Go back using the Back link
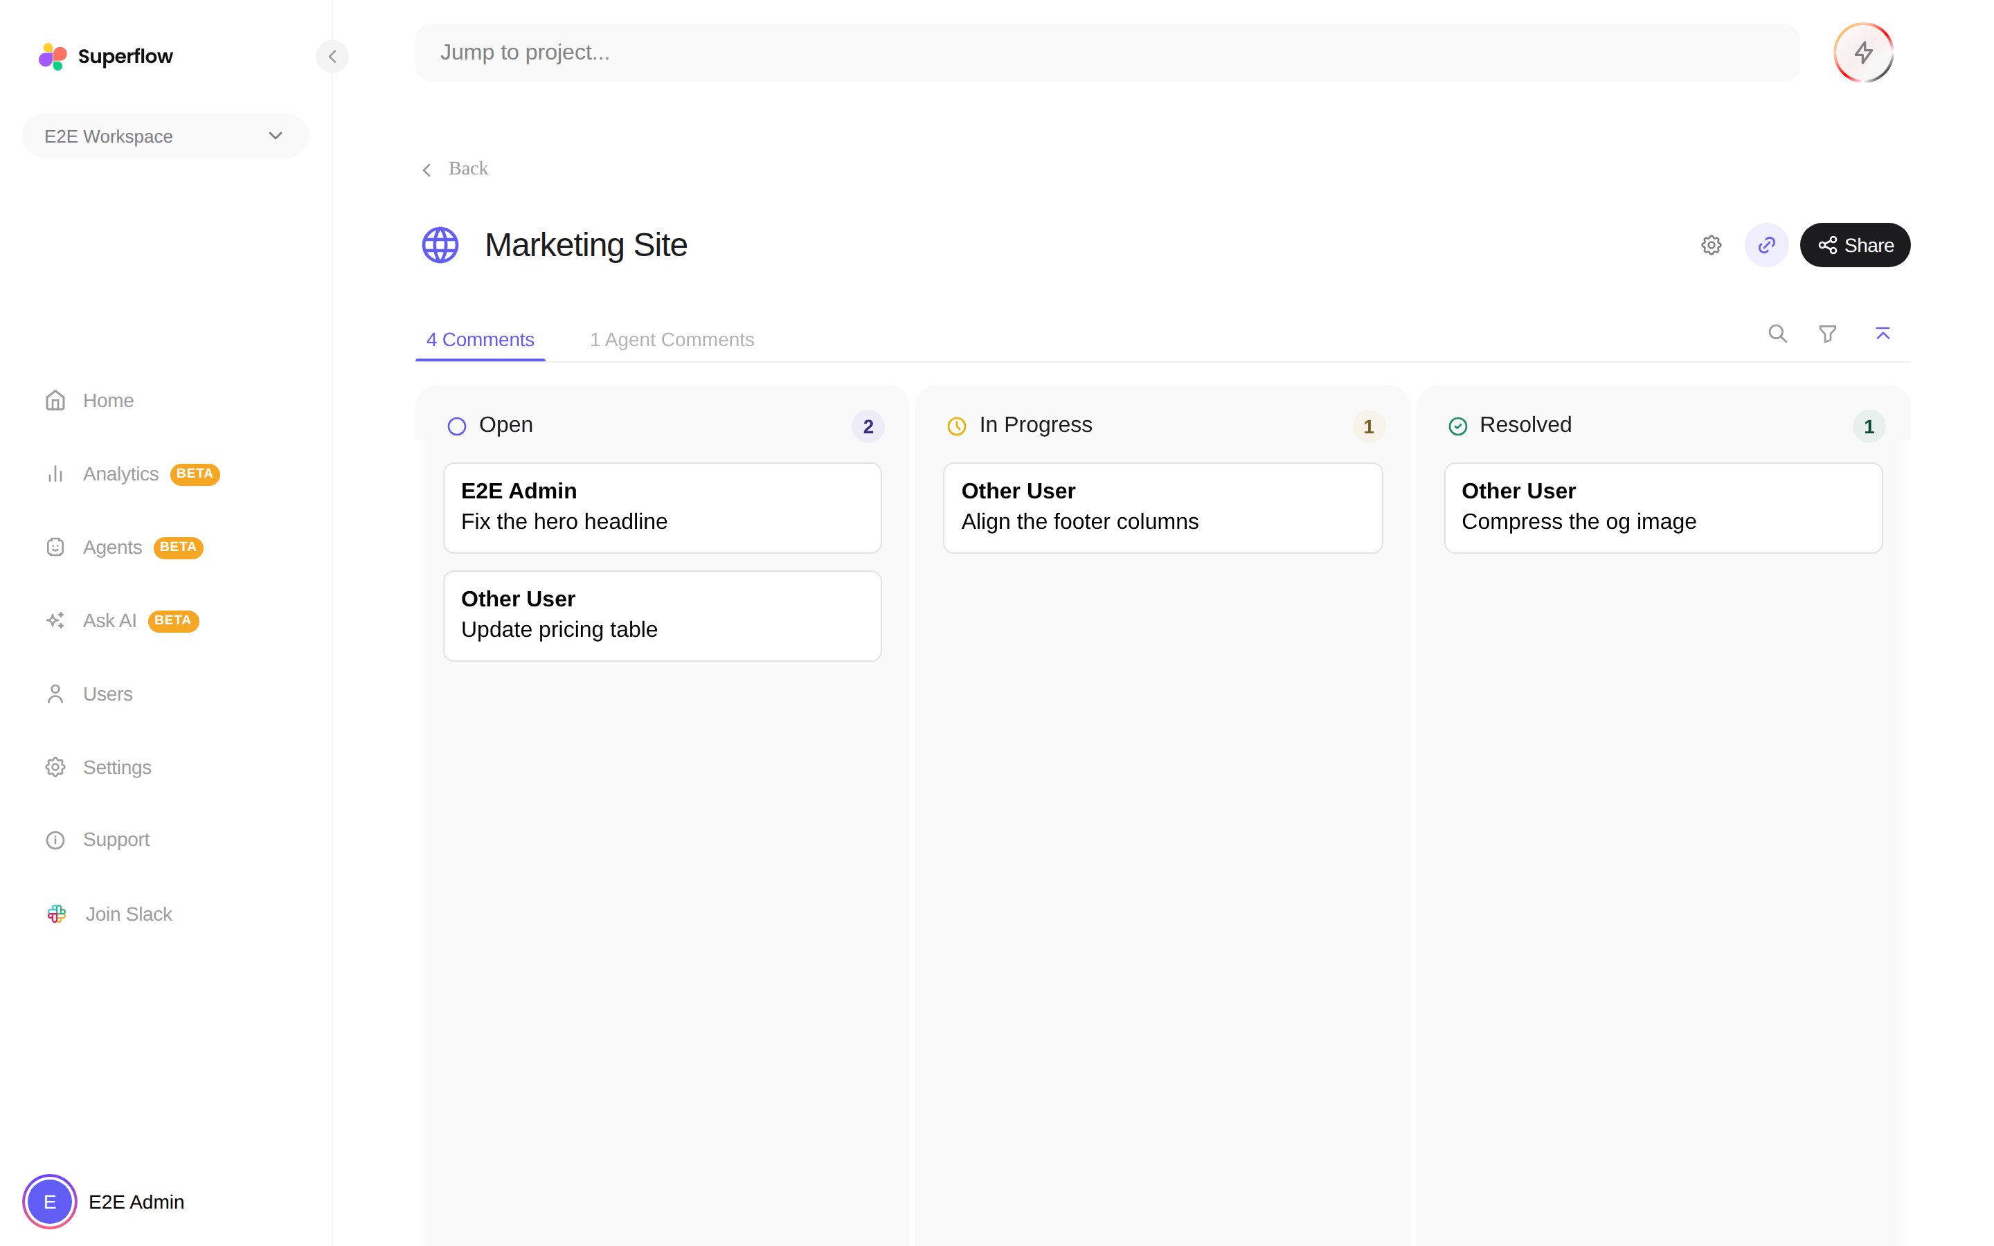1994x1246 pixels. pos(455,169)
